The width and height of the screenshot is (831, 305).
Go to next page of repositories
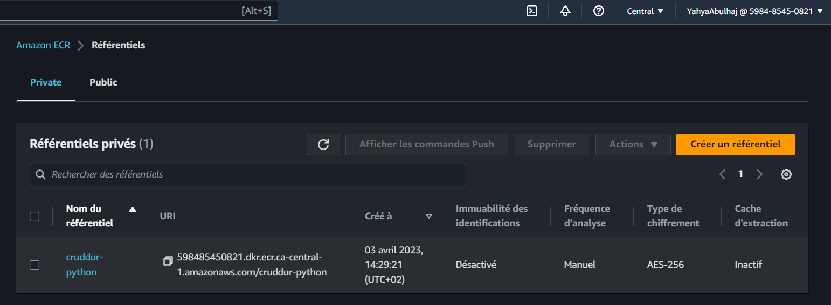[x=759, y=174]
